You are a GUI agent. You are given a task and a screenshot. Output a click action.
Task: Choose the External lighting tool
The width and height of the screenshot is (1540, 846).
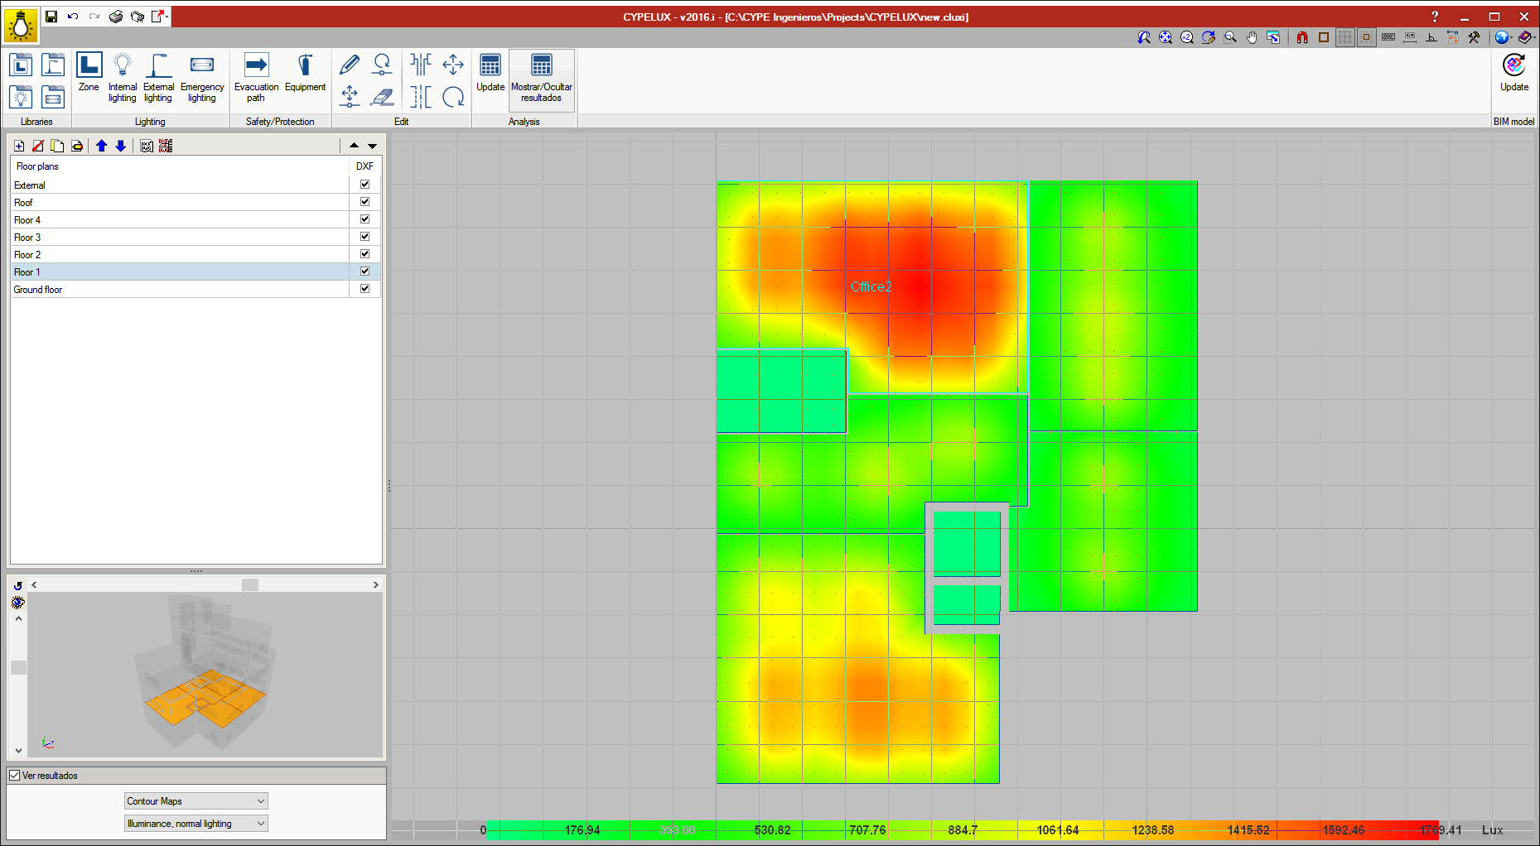click(158, 78)
